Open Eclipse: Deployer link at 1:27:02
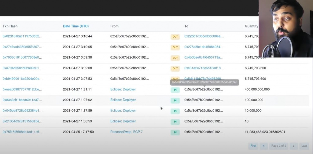The height and width of the screenshot is (154, 313). click(123, 100)
